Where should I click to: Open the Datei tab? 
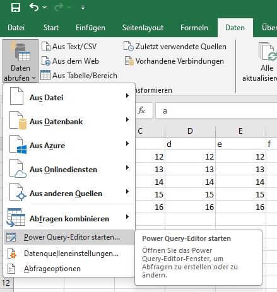pos(16,28)
